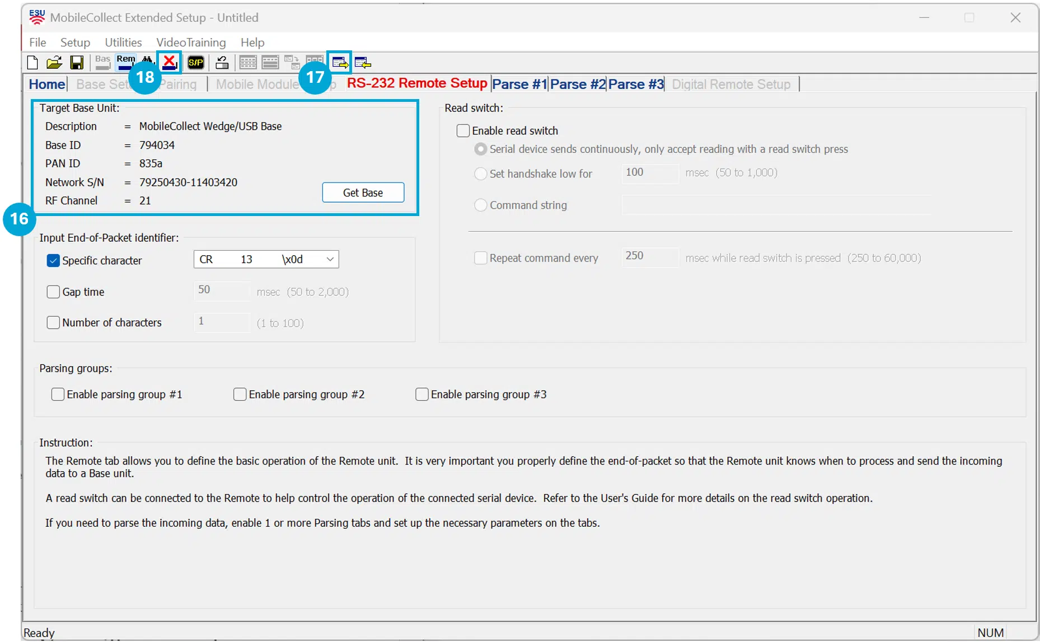This screenshot has height=642, width=1040.
Task: Click the window with right arrow icon
Action: pos(340,63)
